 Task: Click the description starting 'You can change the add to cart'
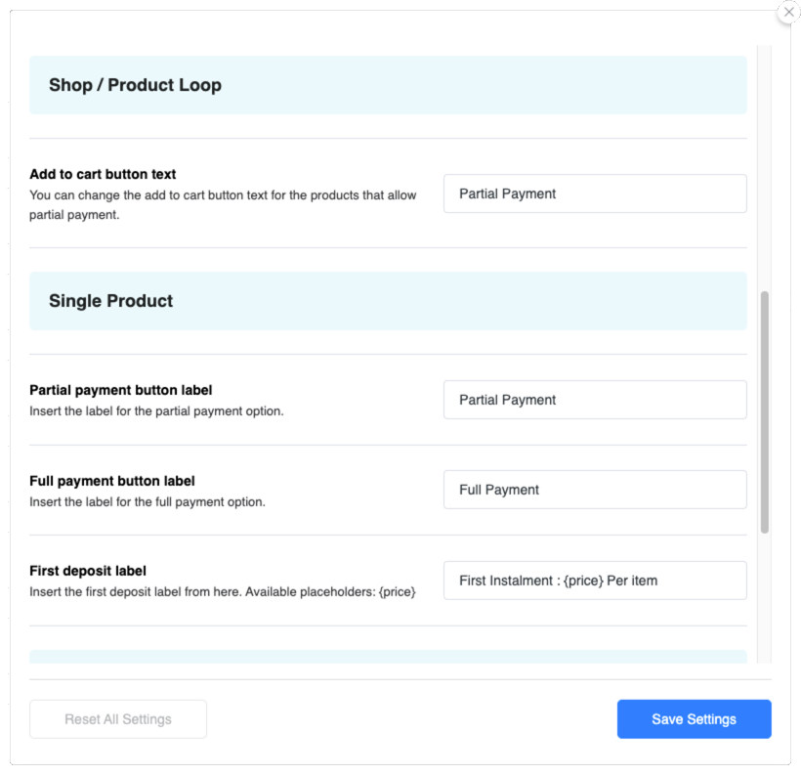click(223, 205)
